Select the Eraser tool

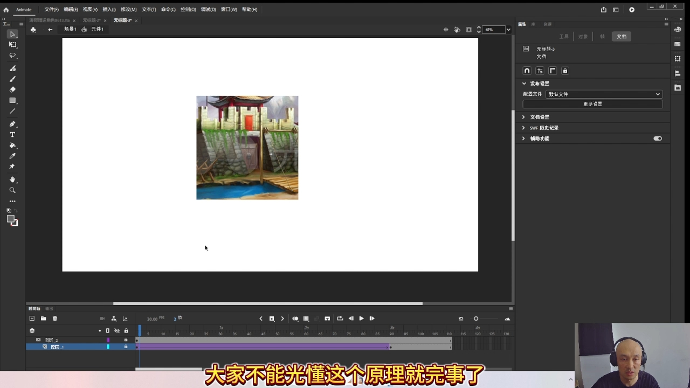[12, 89]
